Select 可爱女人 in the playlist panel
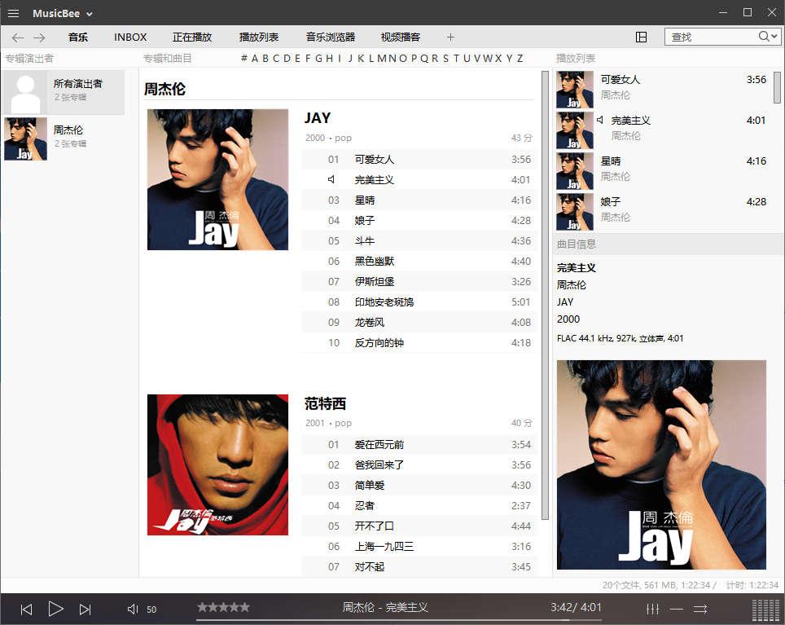 click(x=662, y=90)
